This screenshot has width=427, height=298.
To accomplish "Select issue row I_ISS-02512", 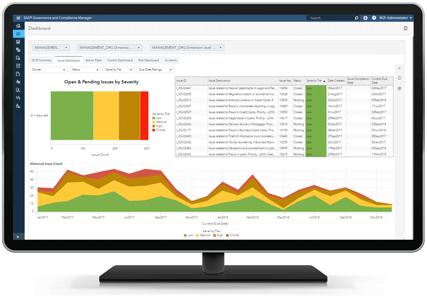I will [x=284, y=100].
